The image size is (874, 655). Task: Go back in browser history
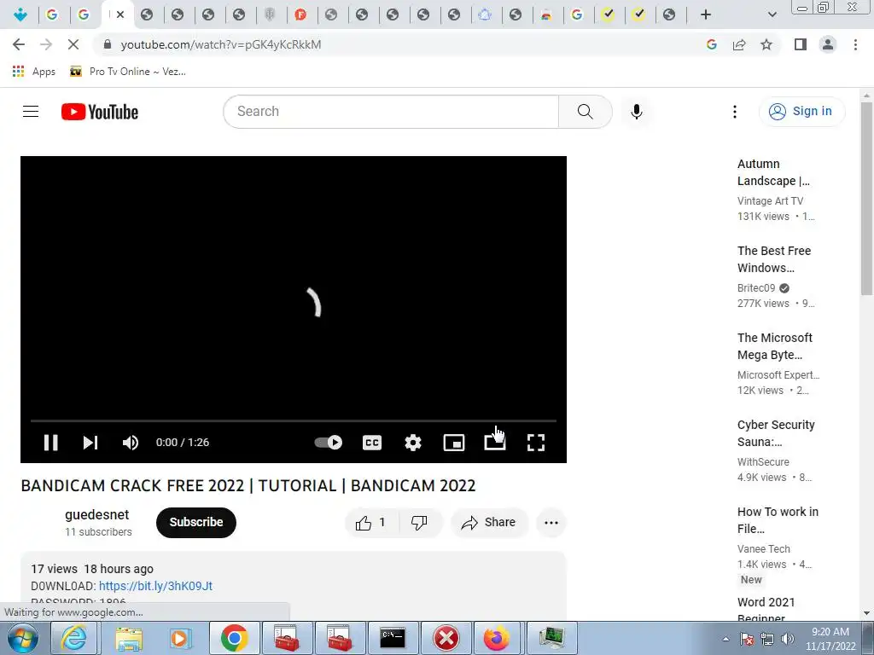coord(19,44)
